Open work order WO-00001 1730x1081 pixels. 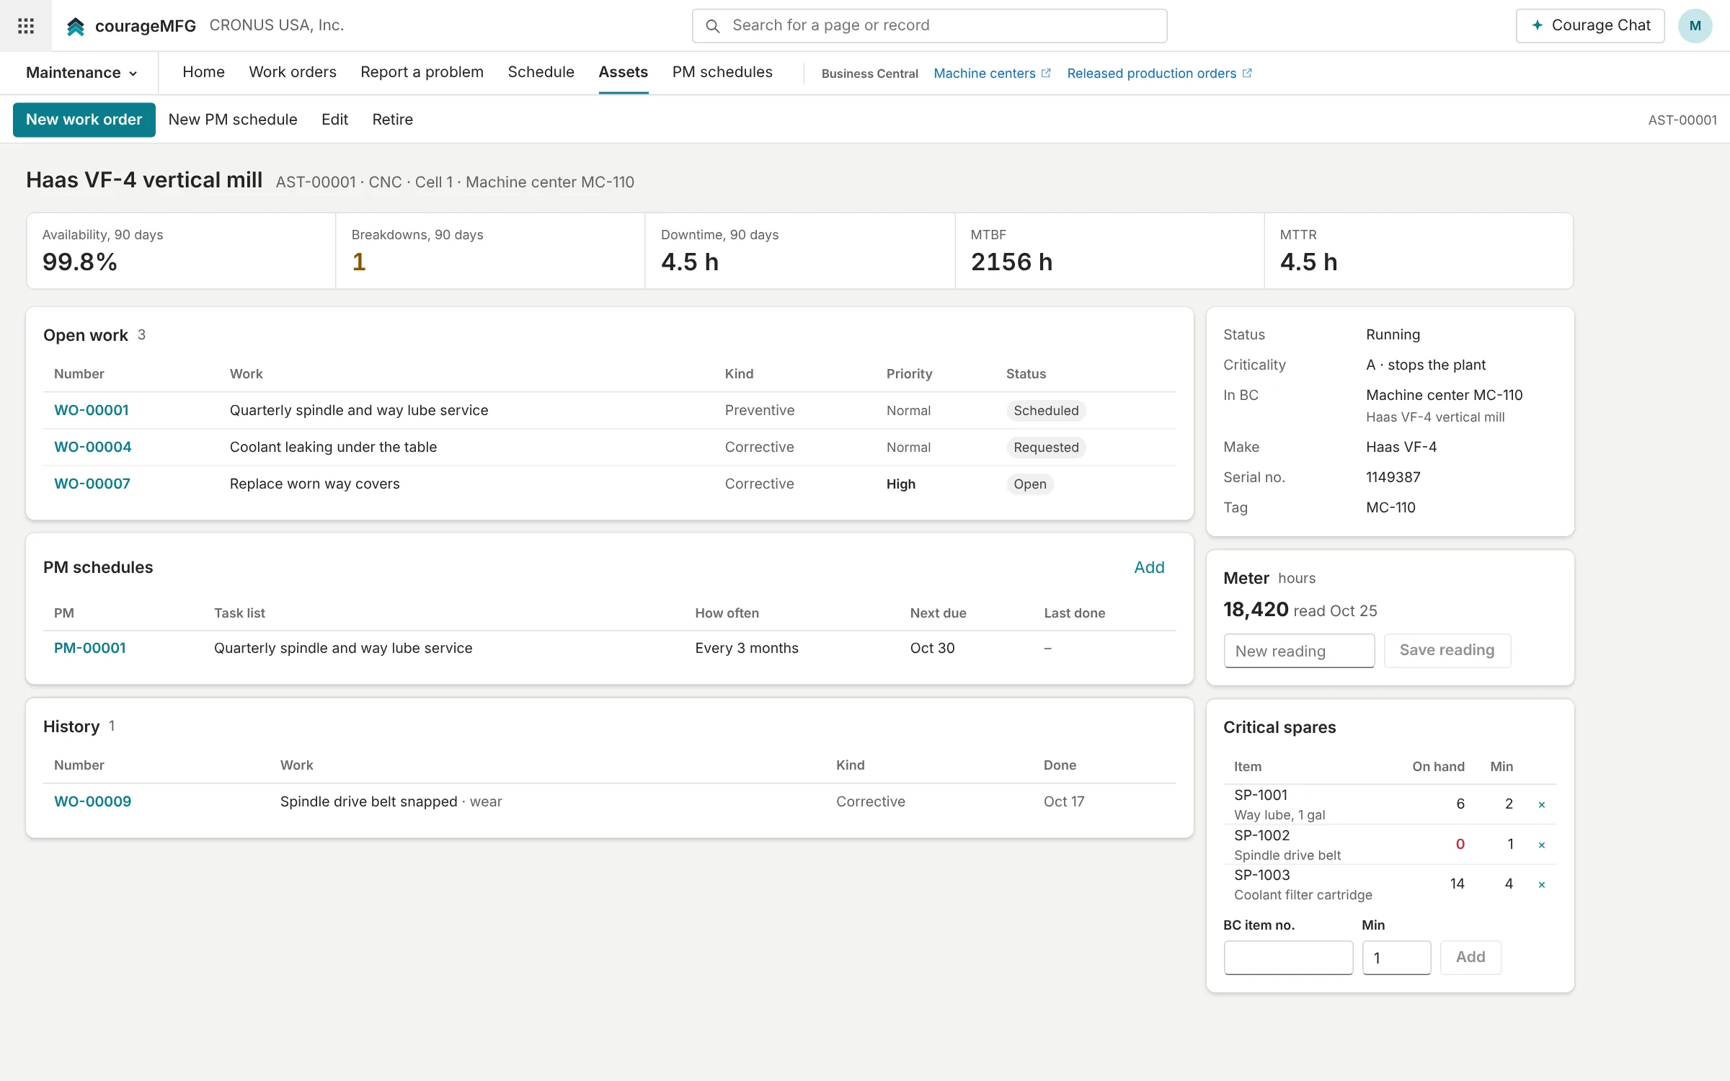pos(92,410)
